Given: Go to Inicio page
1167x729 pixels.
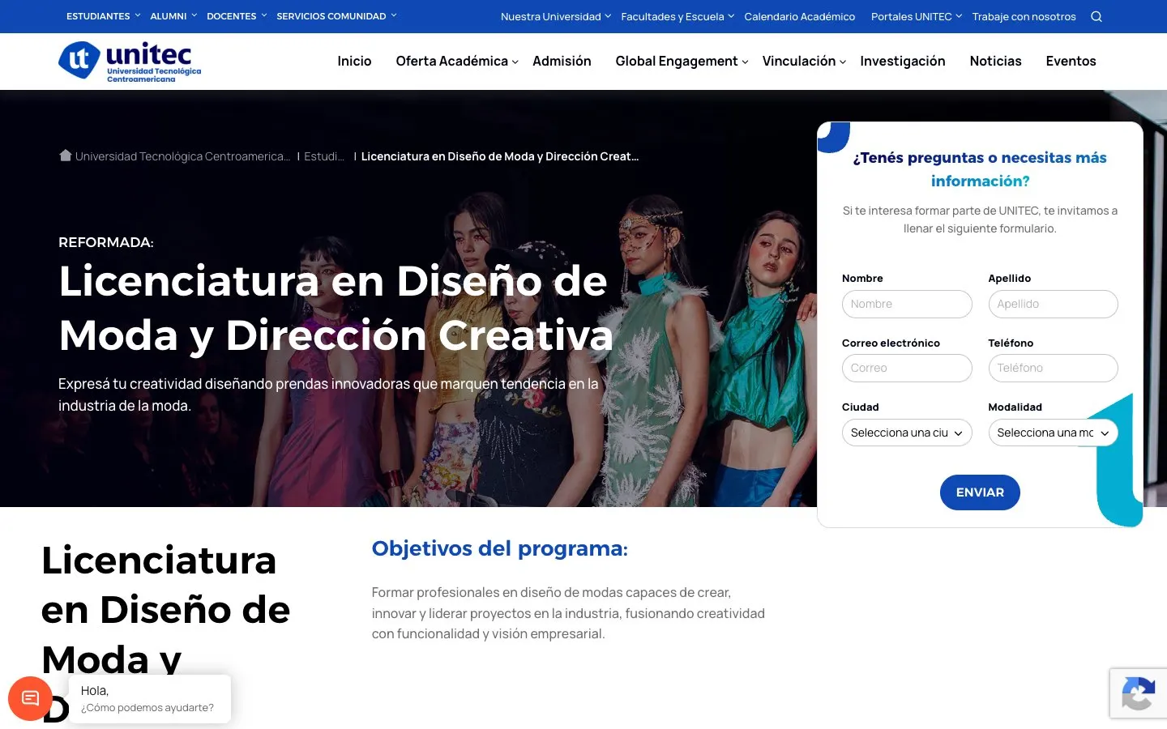Looking at the screenshot, I should coord(354,61).
